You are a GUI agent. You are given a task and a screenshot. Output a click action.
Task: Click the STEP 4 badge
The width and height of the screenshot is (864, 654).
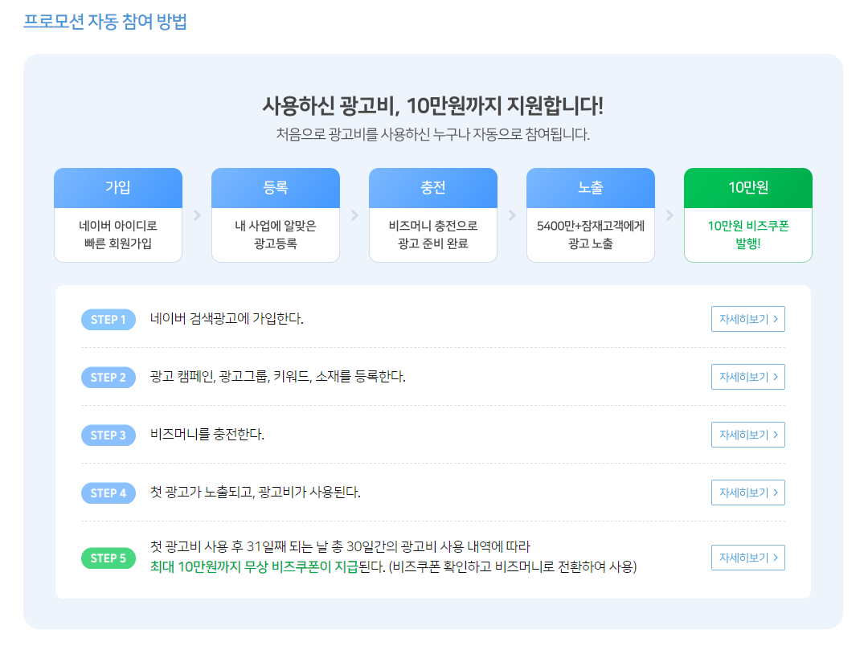[x=109, y=493]
